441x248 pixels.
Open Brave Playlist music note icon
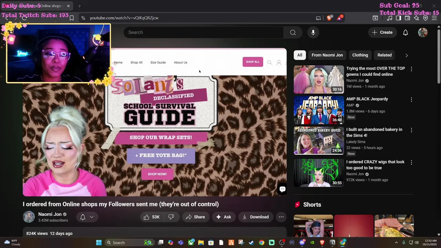pos(390,18)
